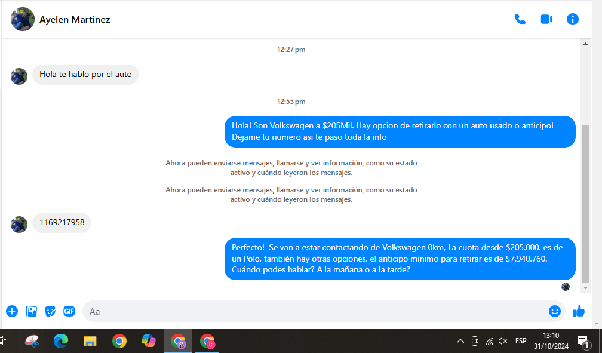Start a video call from chat header
The width and height of the screenshot is (602, 353).
pos(546,19)
